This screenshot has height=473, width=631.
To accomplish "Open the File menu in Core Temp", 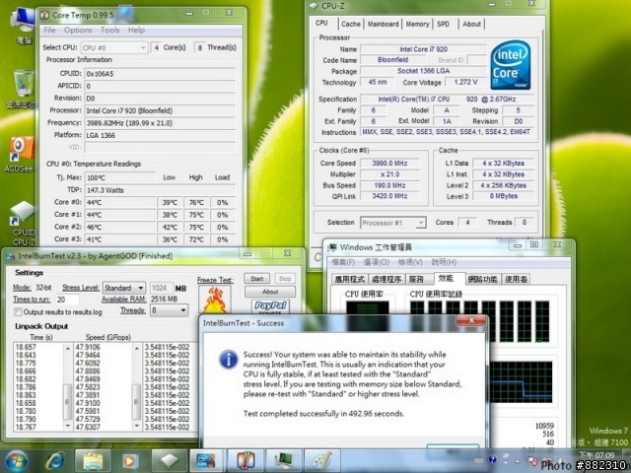I will point(49,31).
